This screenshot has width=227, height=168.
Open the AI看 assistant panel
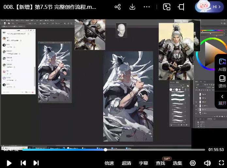click(x=222, y=65)
